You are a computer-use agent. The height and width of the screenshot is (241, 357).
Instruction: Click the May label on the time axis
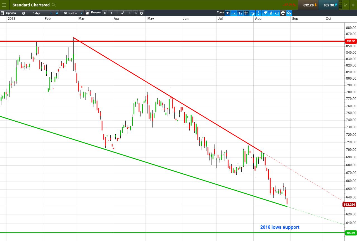[x=151, y=19]
